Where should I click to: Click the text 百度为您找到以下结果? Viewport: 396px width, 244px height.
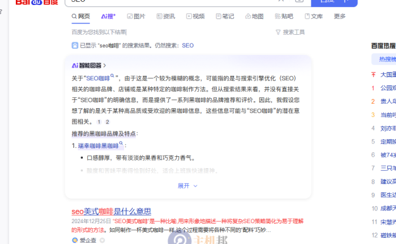pyautogui.click(x=99, y=32)
